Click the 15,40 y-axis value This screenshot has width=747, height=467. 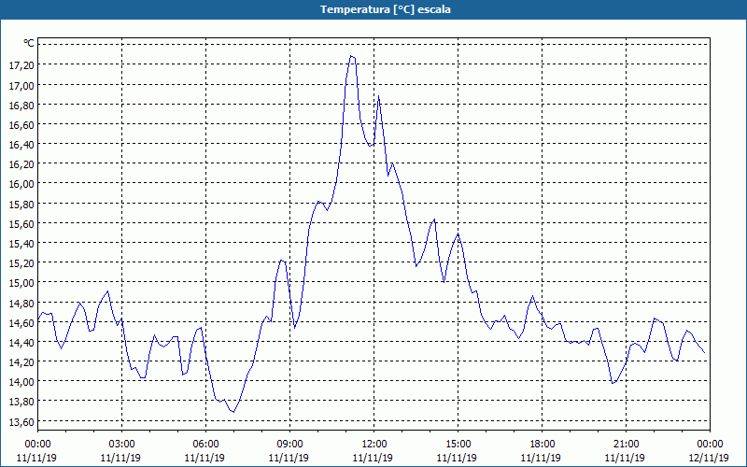pyautogui.click(x=21, y=244)
